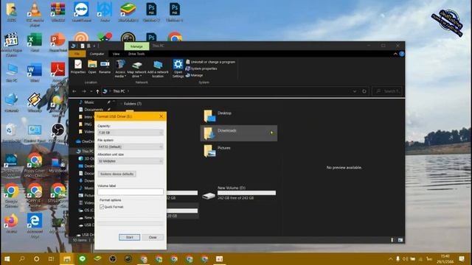Screen dimensions: 472x265
Task: Open the notification center on the taskbar
Action: (462, 258)
